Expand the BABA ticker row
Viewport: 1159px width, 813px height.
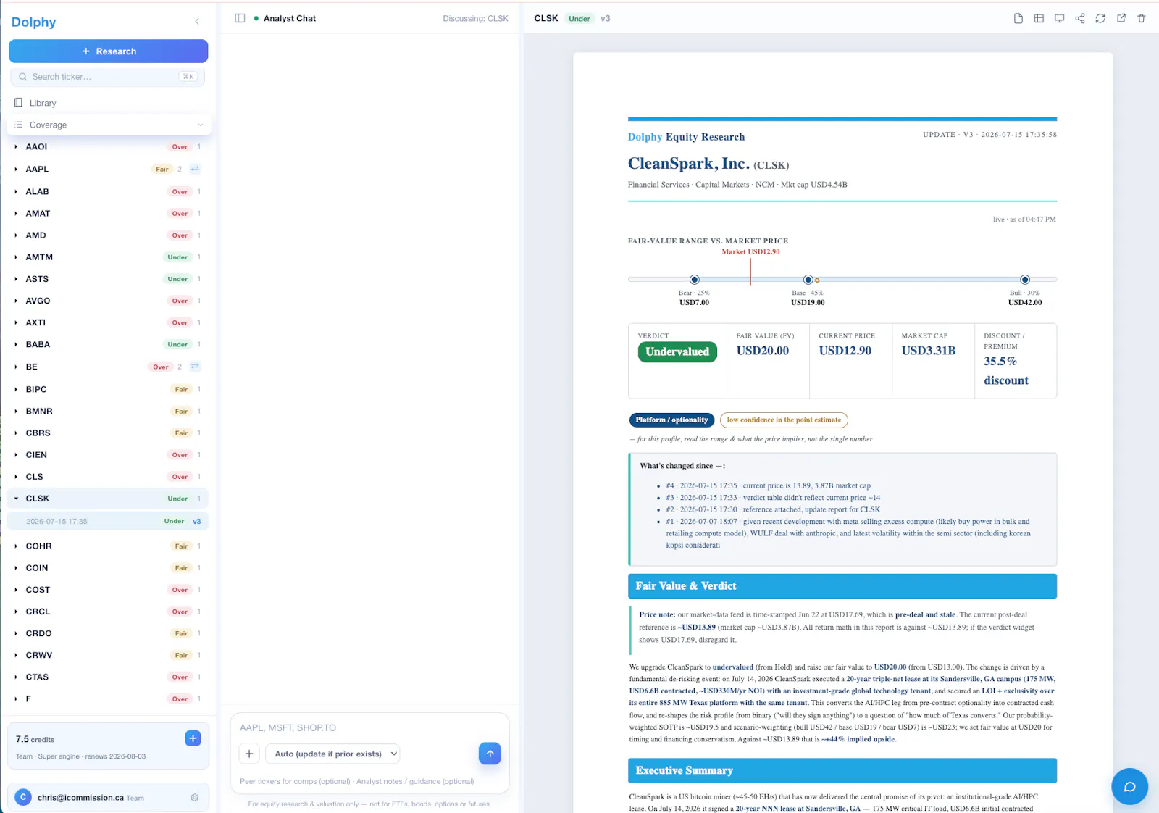pos(16,344)
